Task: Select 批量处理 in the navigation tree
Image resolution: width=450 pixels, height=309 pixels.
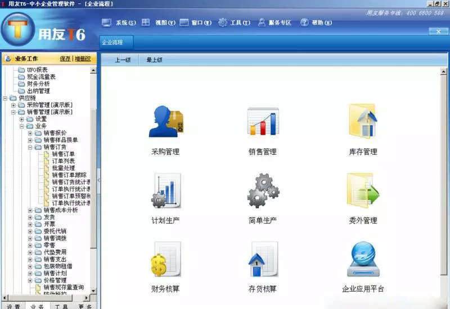Action: (63, 168)
